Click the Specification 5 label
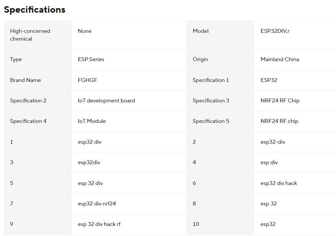This screenshot has width=336, height=236. click(x=211, y=121)
